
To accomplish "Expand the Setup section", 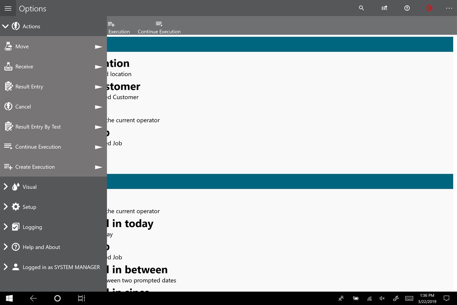I will click(5, 207).
